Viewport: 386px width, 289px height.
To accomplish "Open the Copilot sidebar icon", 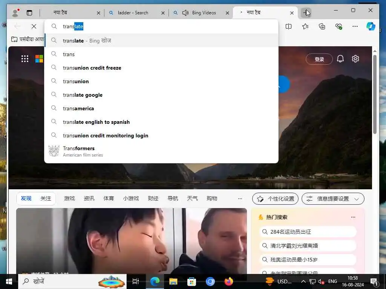I will click(x=371, y=26).
